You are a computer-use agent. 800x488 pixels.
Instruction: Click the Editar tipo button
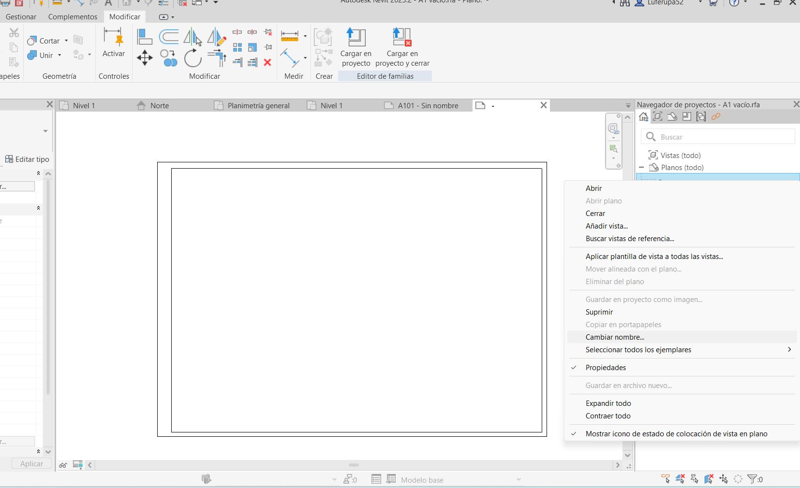click(27, 159)
